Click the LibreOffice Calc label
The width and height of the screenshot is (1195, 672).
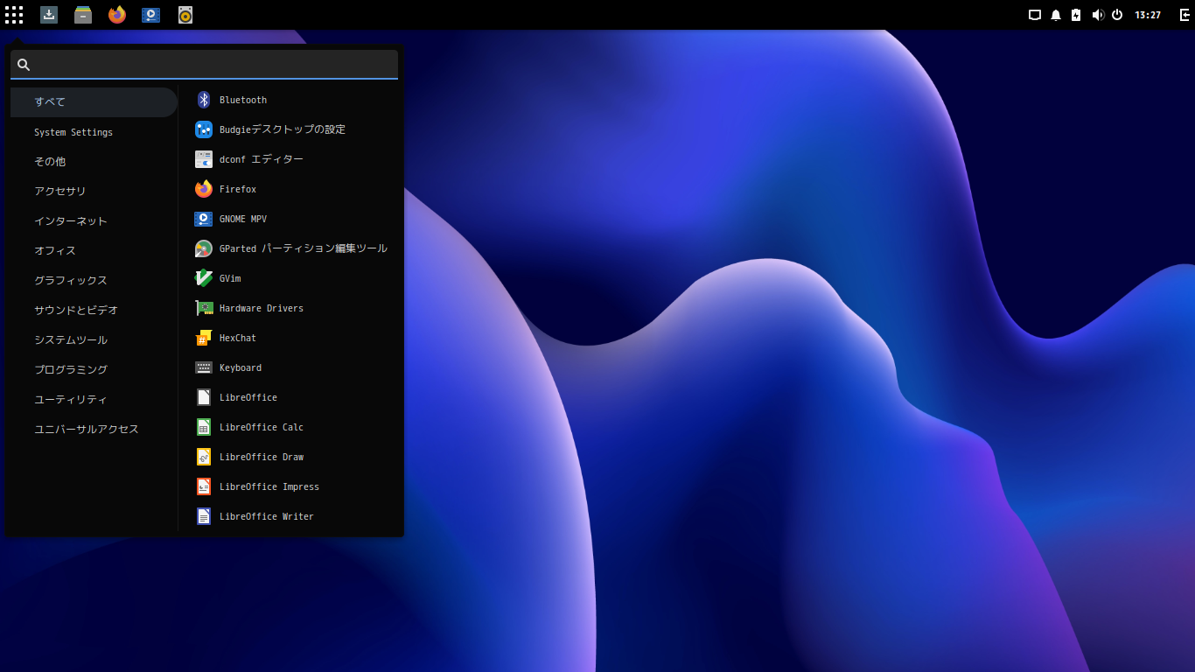point(262,427)
